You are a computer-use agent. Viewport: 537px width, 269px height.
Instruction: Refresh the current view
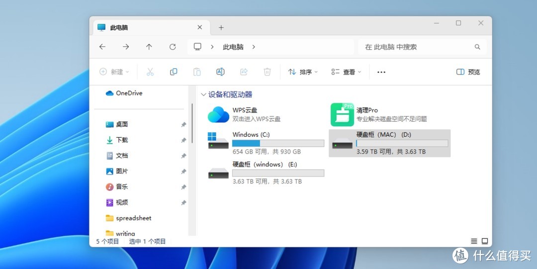click(173, 47)
